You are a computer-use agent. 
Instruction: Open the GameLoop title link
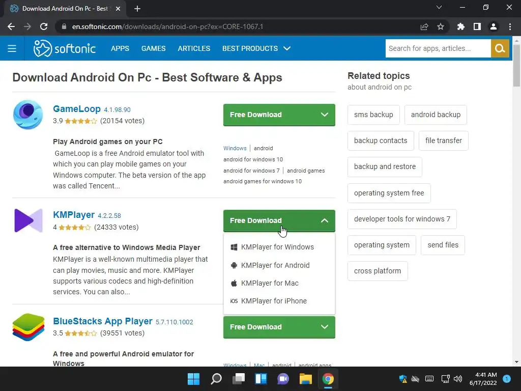(x=76, y=109)
